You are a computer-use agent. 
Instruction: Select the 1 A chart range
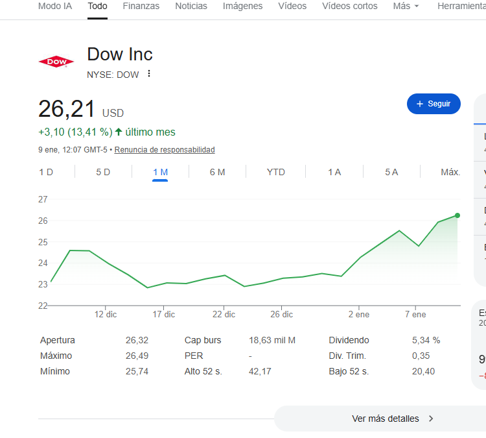[334, 172]
